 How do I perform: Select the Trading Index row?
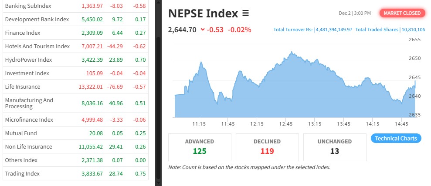[22, 173]
